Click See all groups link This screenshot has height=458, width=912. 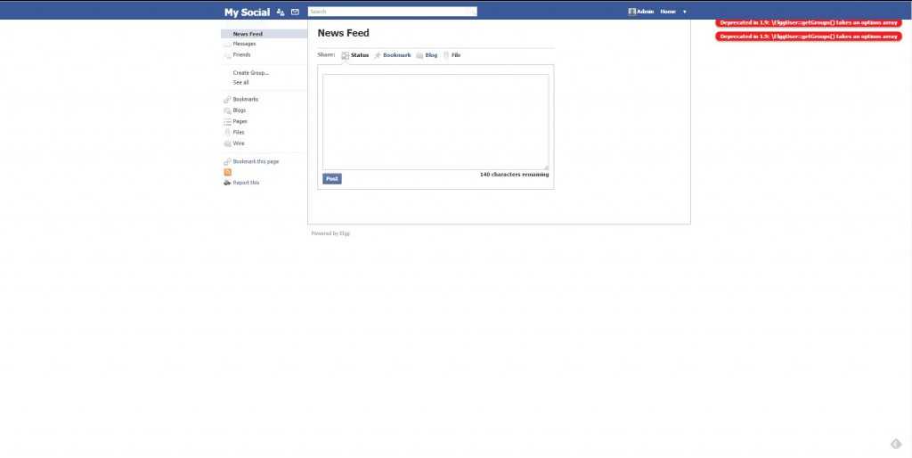[240, 83]
